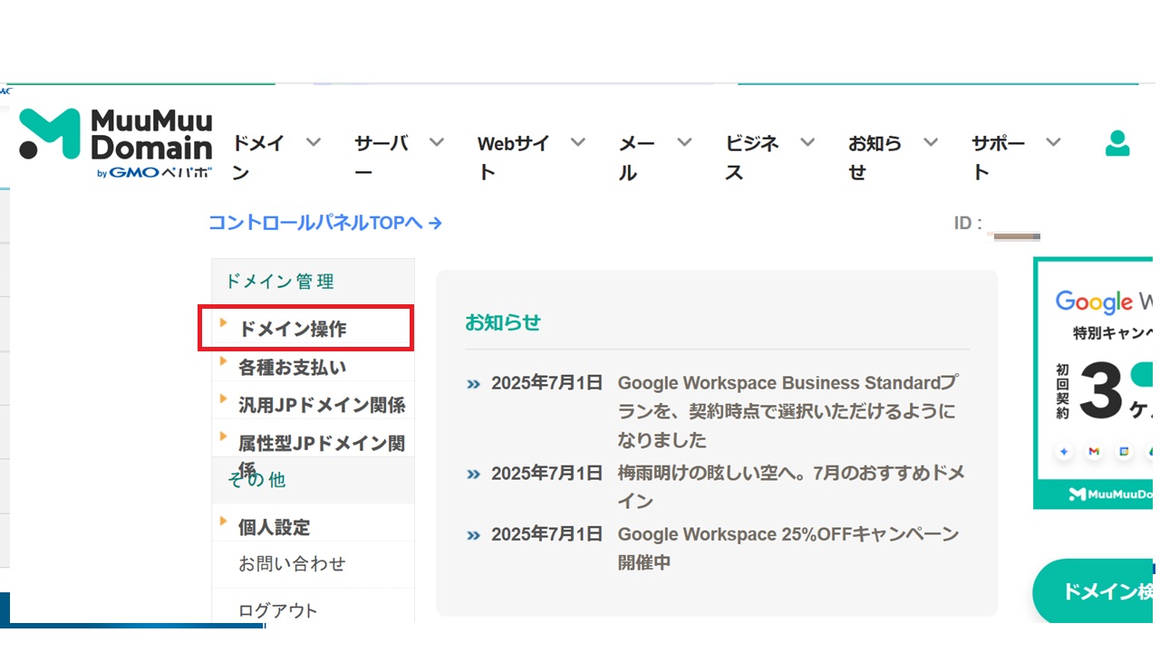Click the お知らせ panel heading

pyautogui.click(x=503, y=322)
